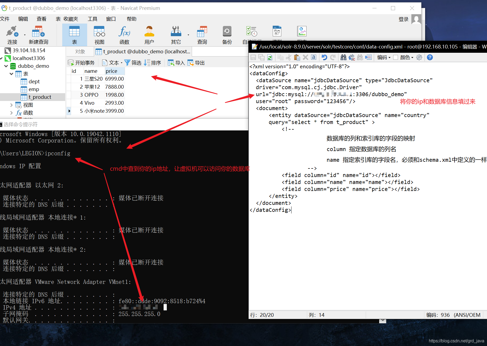
Task: Open the Model toolbar icon in Navicat
Action: (x=277, y=31)
